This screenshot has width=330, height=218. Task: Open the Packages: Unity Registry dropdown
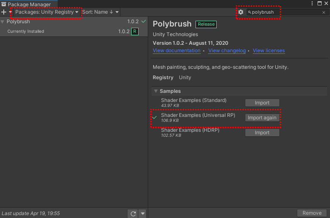(47, 12)
